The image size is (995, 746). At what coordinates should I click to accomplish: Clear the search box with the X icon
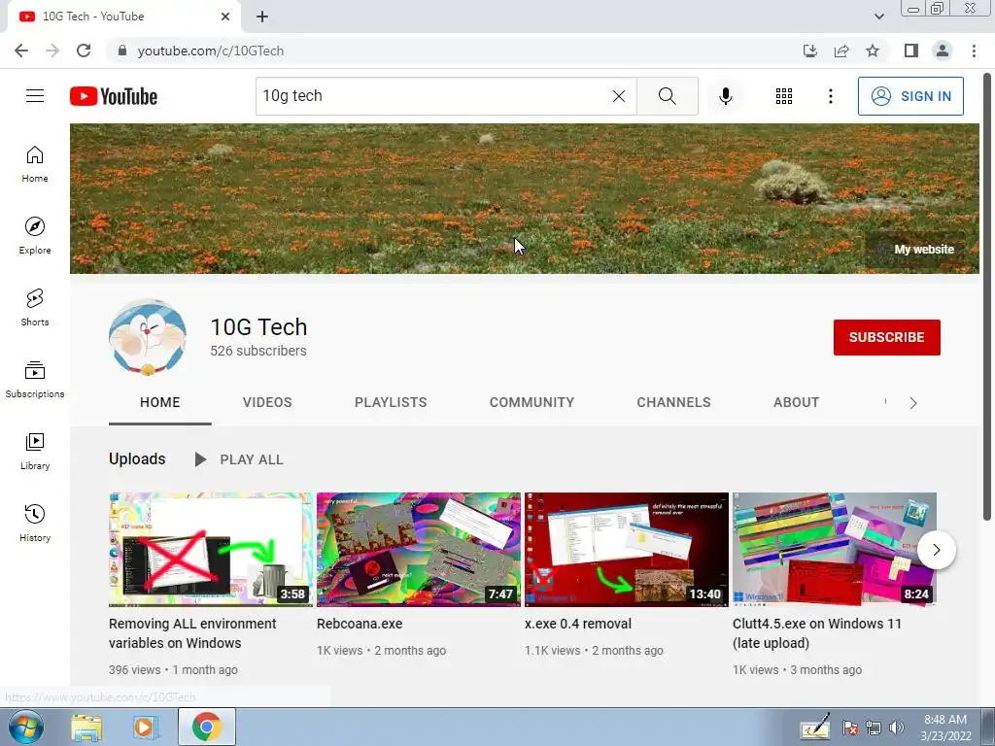click(x=619, y=96)
